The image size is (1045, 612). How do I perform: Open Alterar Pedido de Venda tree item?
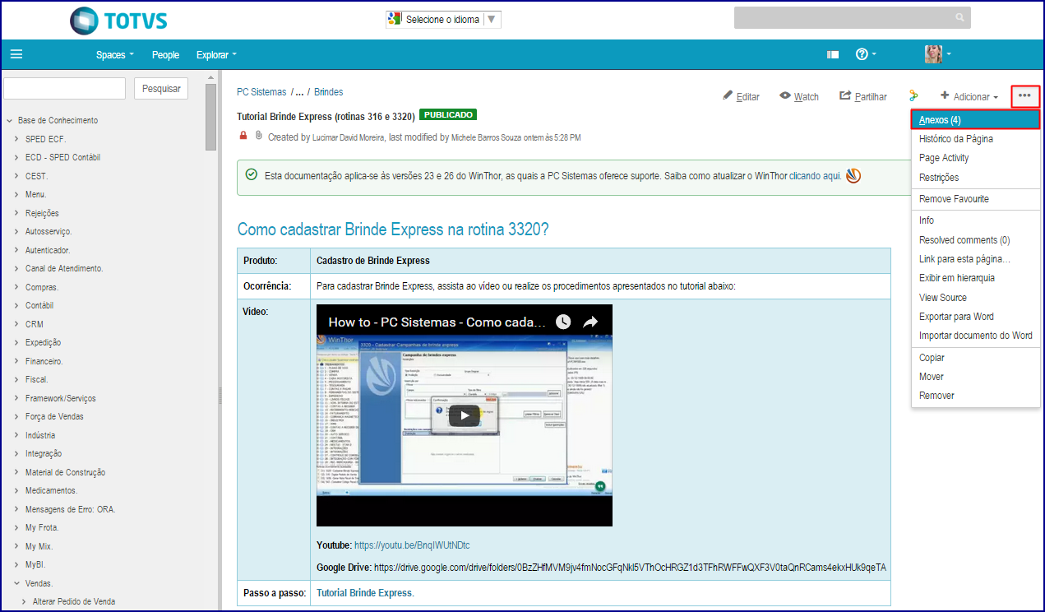74,601
